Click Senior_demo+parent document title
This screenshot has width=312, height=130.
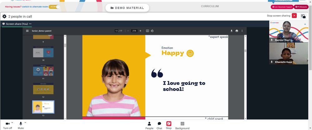click(41, 31)
